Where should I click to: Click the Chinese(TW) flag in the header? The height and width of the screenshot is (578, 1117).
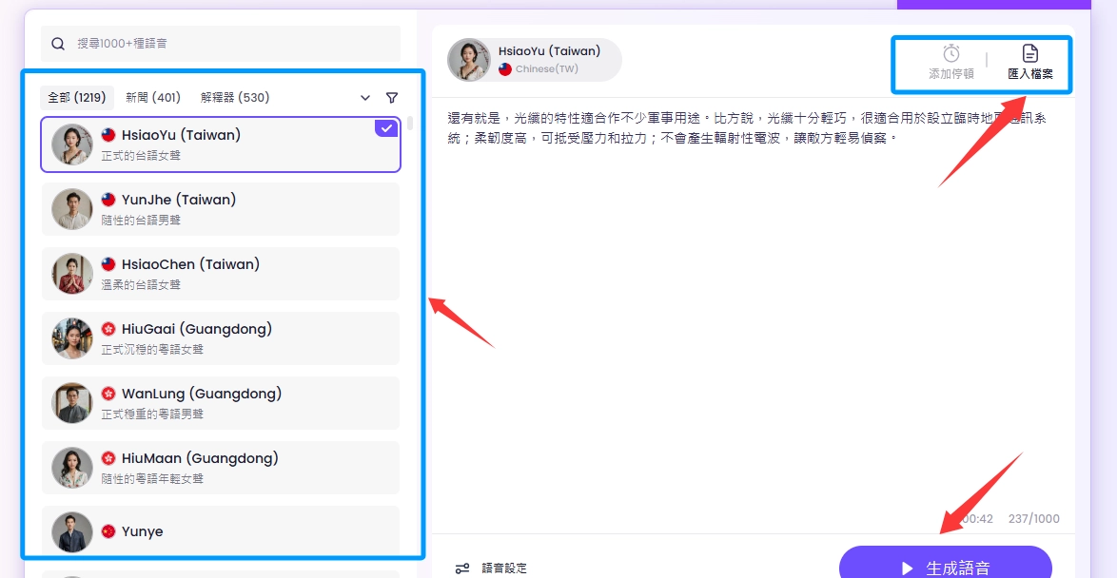pos(505,69)
